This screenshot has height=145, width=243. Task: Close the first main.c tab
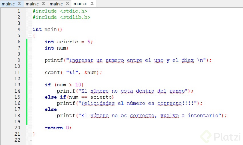point(19,3)
